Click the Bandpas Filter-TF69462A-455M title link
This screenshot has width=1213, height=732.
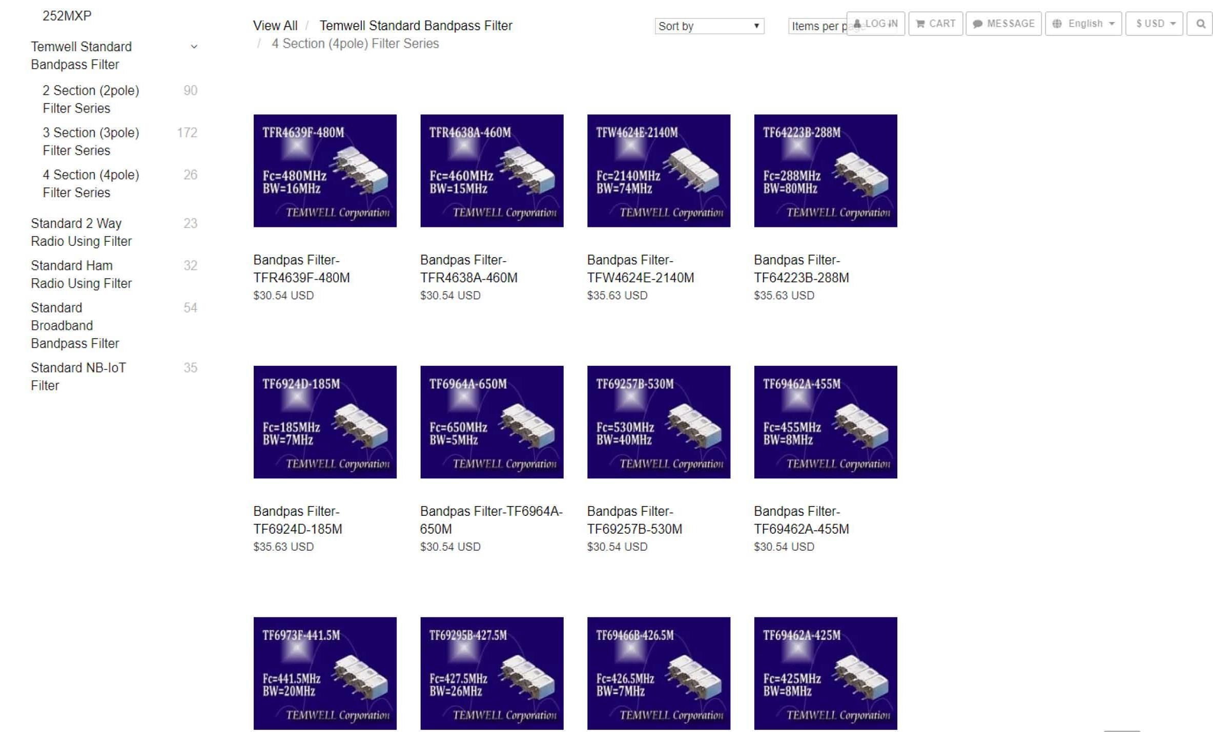coord(801,520)
